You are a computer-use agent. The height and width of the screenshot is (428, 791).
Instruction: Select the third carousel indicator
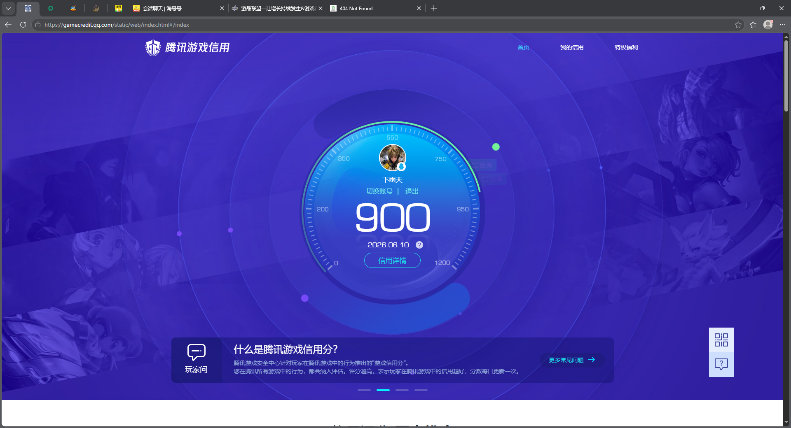(x=402, y=390)
